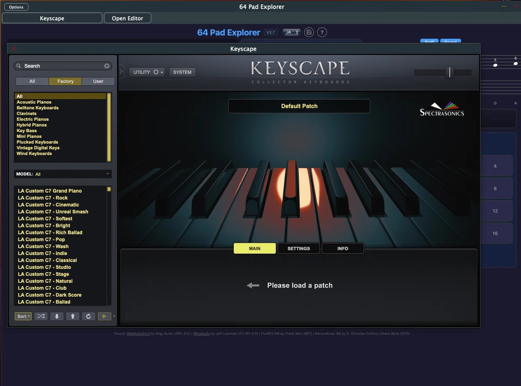Open the MODEL dropdown
521x386 pixels.
[63, 174]
